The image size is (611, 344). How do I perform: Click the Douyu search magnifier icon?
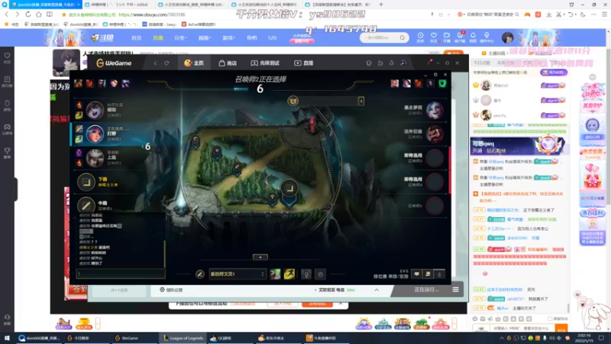pyautogui.click(x=402, y=37)
